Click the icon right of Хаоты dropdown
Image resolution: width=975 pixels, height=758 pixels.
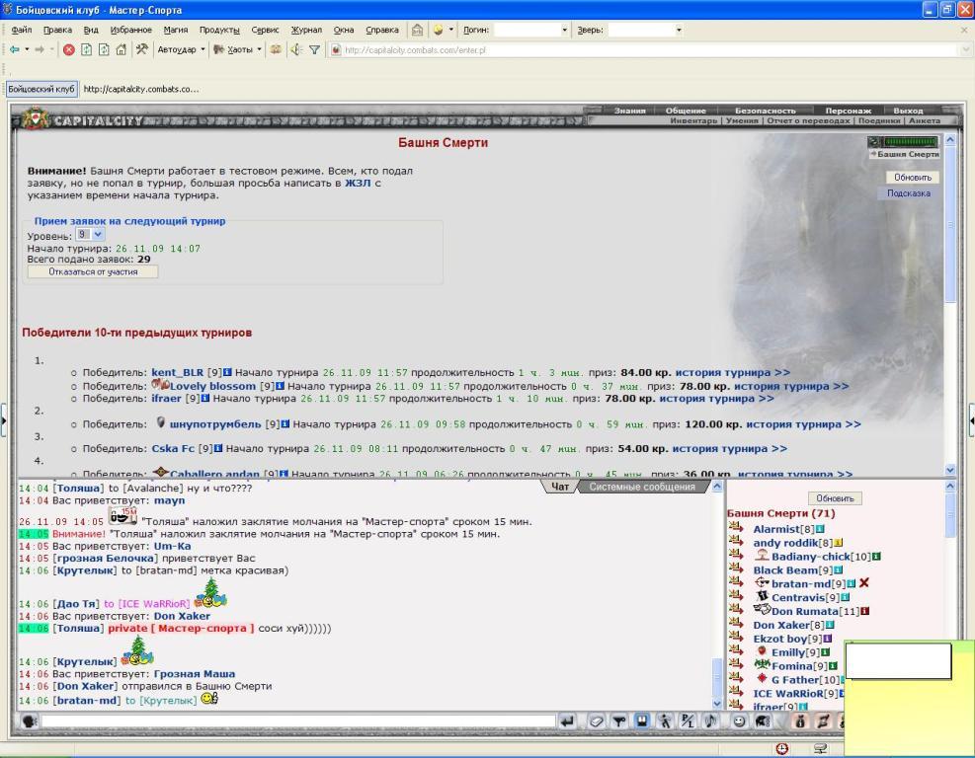(x=276, y=49)
